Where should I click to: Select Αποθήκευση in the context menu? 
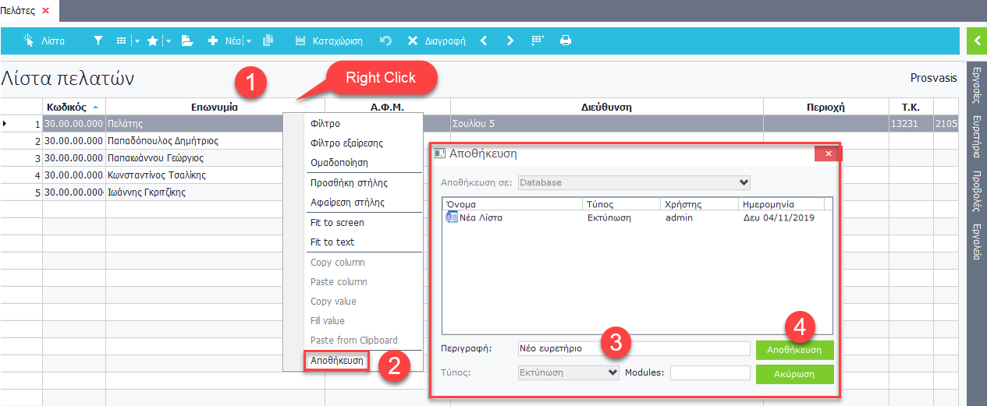336,361
